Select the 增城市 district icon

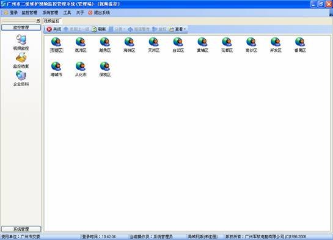(56, 69)
